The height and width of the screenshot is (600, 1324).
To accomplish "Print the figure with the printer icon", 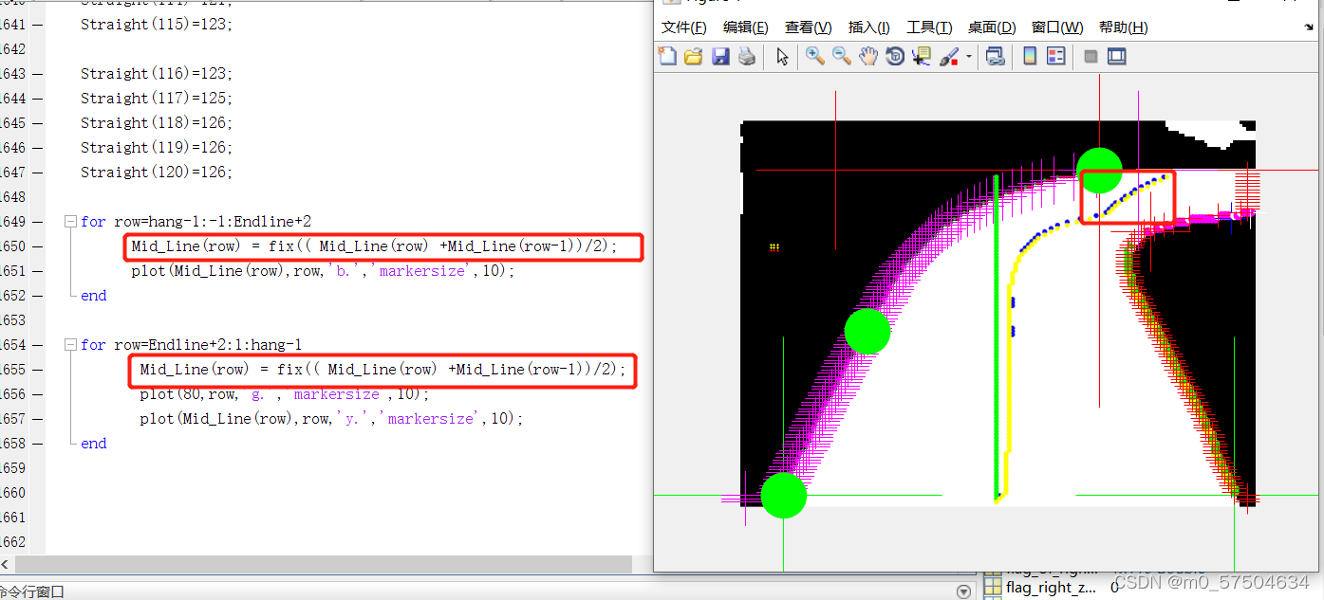I will 747,57.
